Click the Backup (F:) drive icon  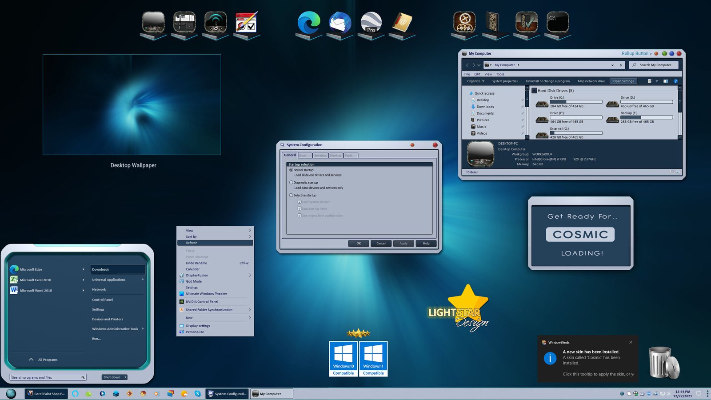pos(613,120)
